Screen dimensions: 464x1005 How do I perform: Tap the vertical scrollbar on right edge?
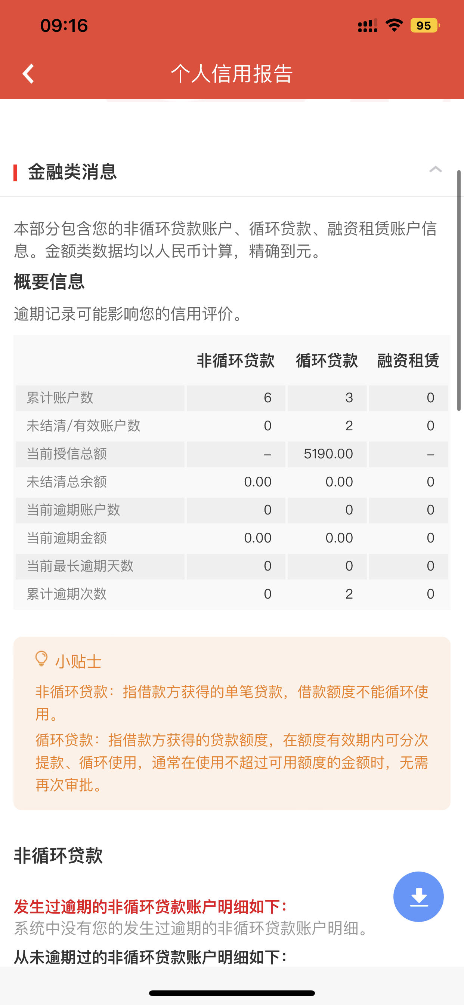pos(459,290)
